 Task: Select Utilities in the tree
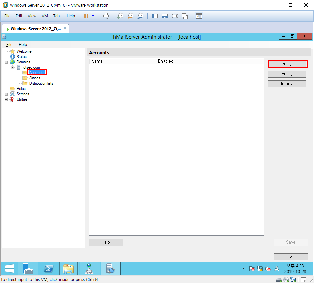point(22,99)
